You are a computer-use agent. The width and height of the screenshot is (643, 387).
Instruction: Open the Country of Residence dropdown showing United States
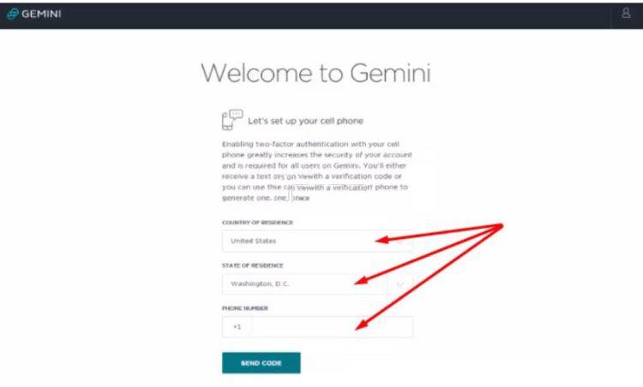(x=317, y=241)
